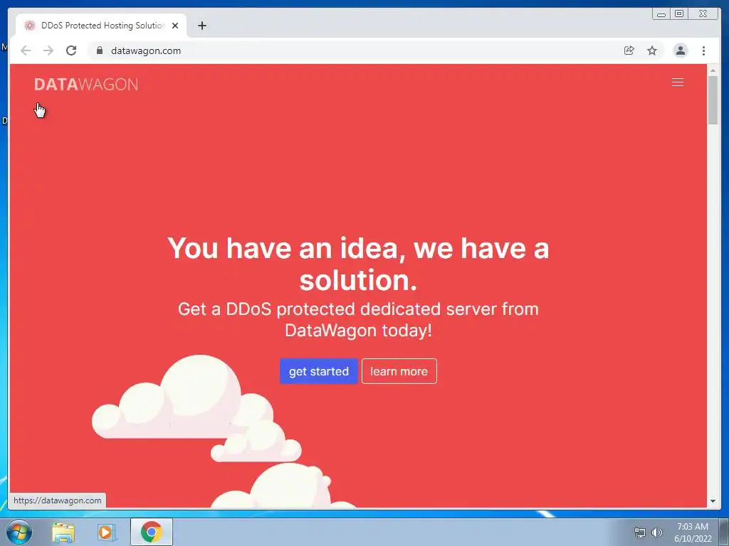Go forward in browser history
The image size is (729, 546).
tap(48, 50)
